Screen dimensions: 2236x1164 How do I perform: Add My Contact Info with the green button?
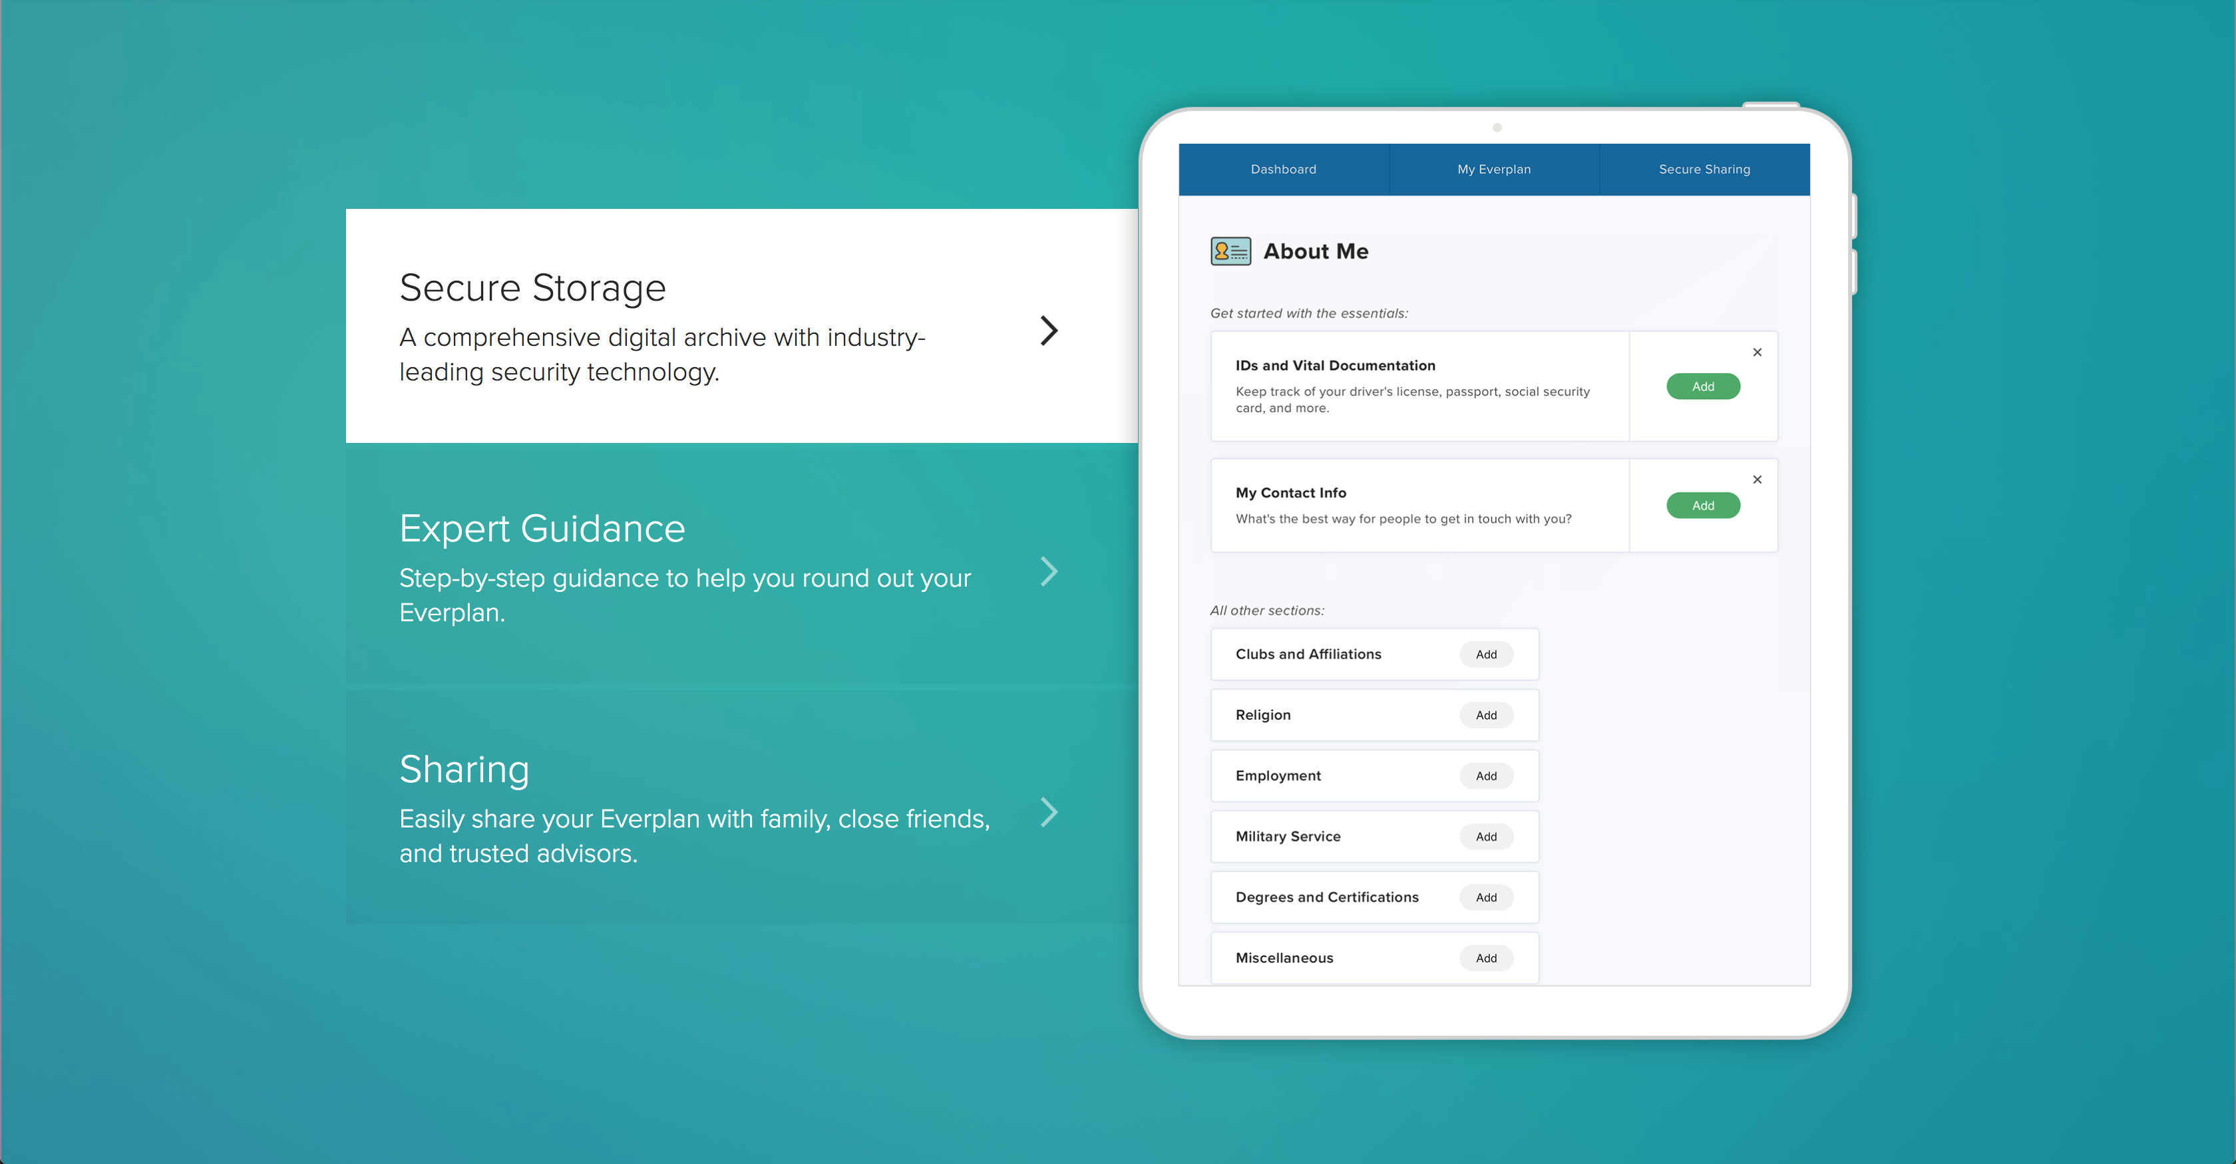point(1702,506)
